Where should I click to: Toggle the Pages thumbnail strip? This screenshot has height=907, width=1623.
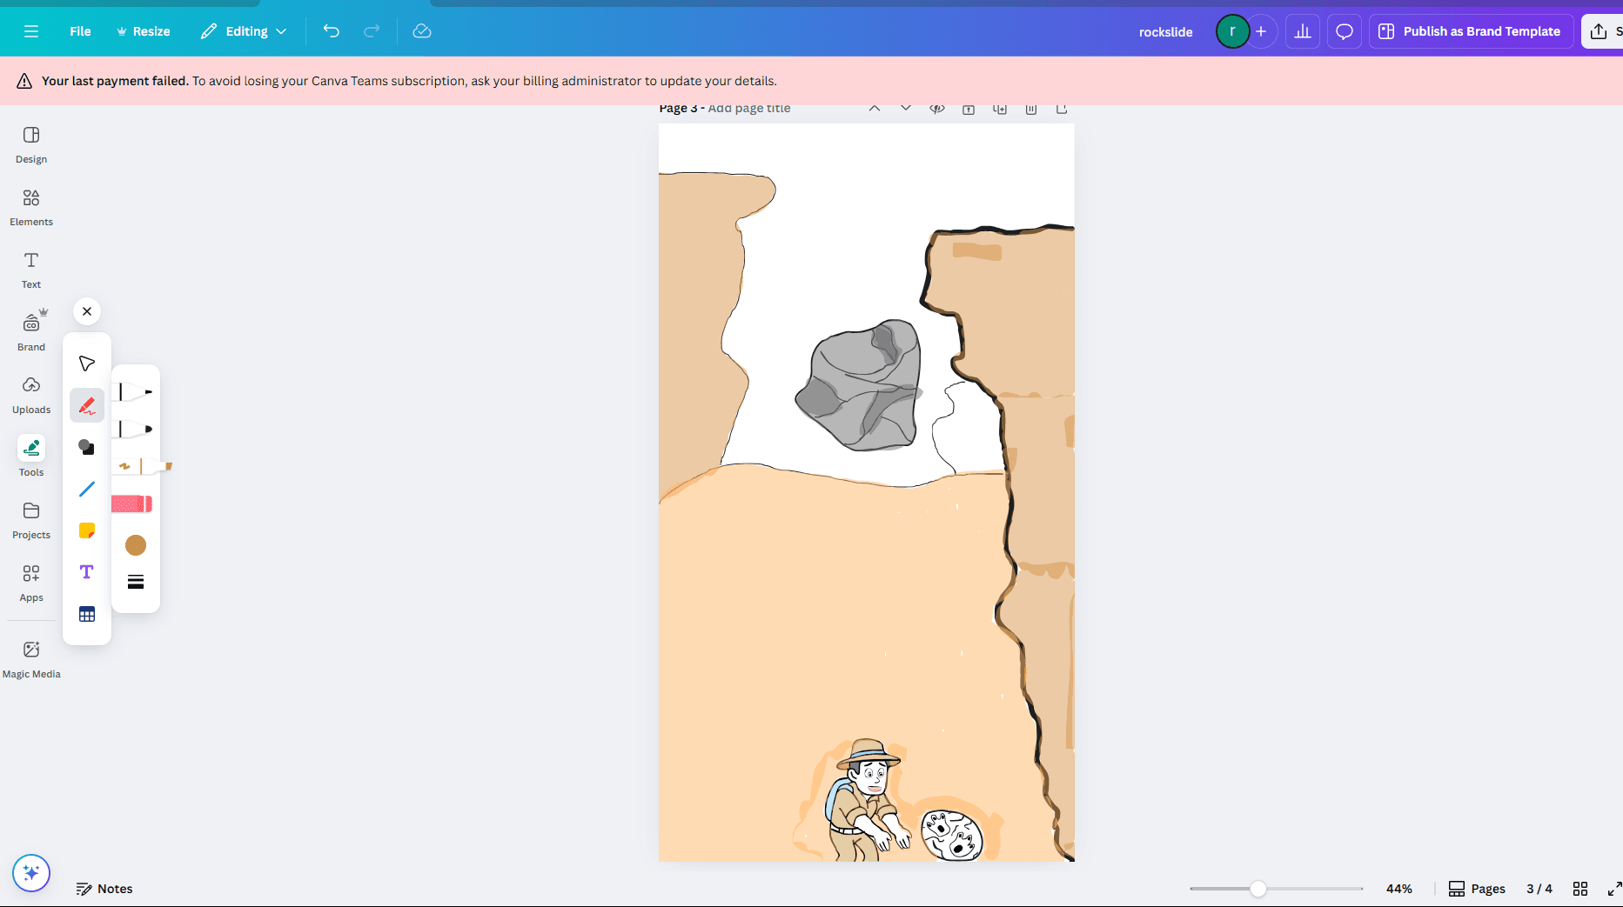(x=1477, y=888)
